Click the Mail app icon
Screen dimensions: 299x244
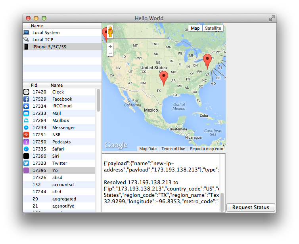coord(26,113)
